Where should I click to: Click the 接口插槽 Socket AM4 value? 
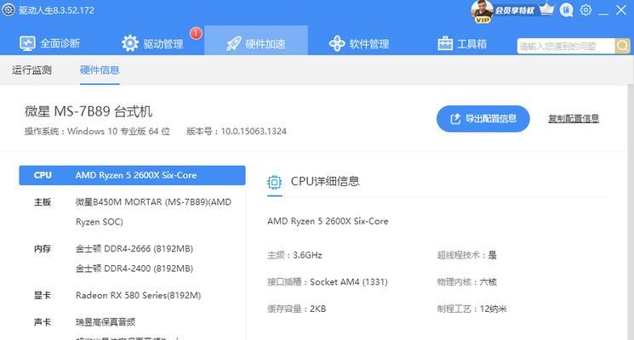tap(327, 282)
